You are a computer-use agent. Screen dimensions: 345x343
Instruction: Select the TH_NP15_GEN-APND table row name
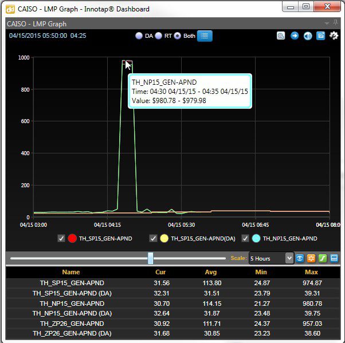pyautogui.click(x=72, y=303)
